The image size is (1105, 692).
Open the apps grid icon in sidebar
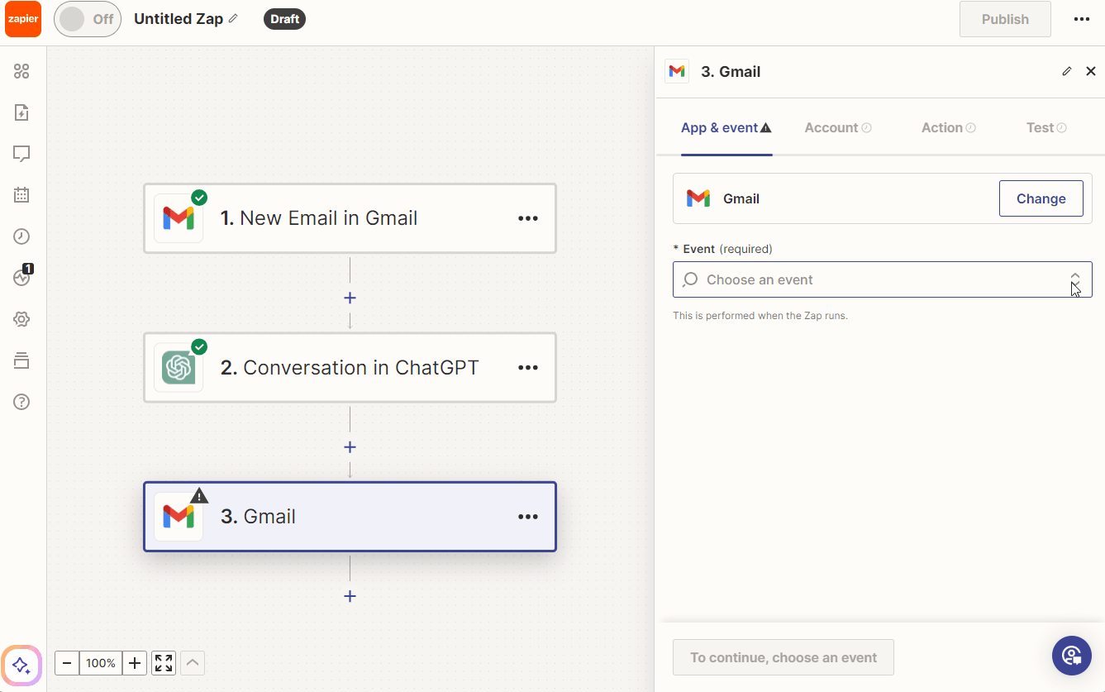click(21, 71)
